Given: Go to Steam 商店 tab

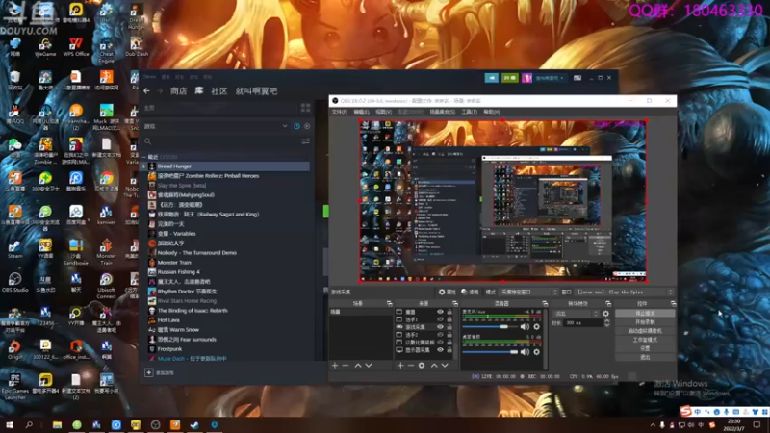Looking at the screenshot, I should 178,90.
